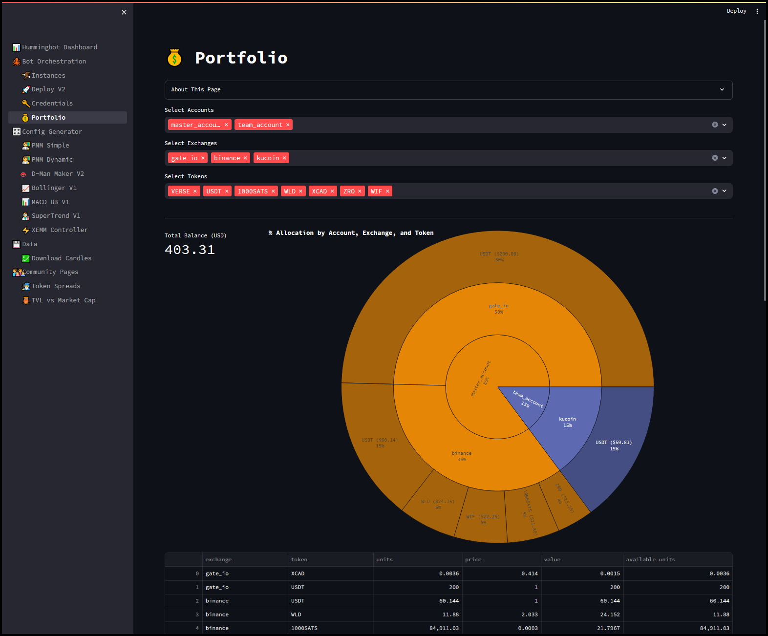Open the Select Exchanges dropdown arrow
Screen dimensions: 768x636
point(724,158)
